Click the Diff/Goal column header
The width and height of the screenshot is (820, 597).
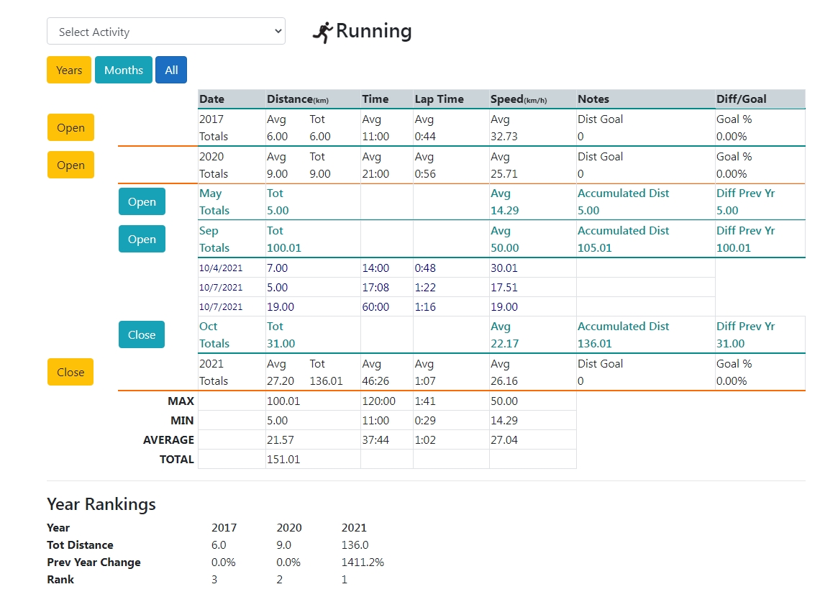point(741,99)
